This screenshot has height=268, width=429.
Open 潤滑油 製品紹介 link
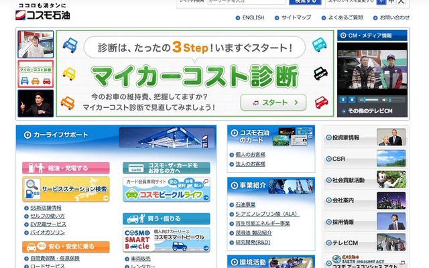253,233
